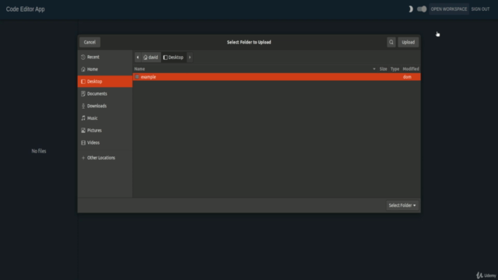This screenshot has width=498, height=280.
Task: Select the example folder row
Action: tap(277, 77)
